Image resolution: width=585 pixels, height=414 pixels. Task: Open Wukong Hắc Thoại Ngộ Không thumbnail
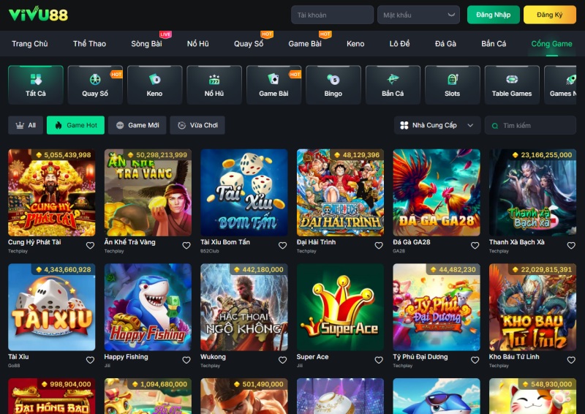244,307
